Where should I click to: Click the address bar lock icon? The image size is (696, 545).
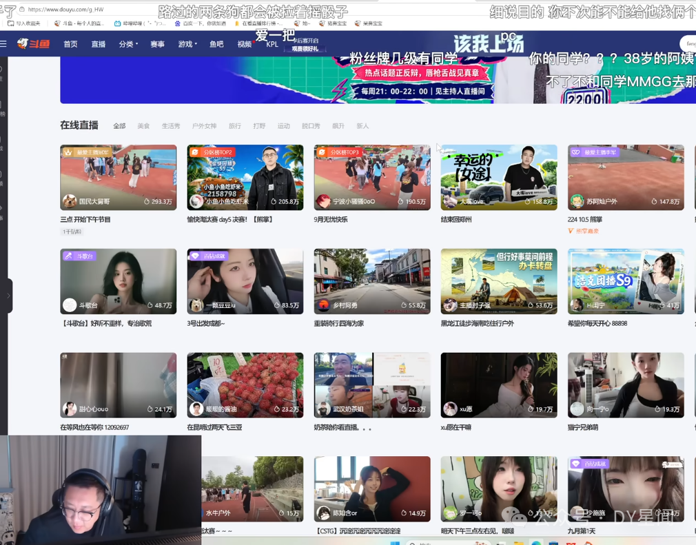[22, 9]
